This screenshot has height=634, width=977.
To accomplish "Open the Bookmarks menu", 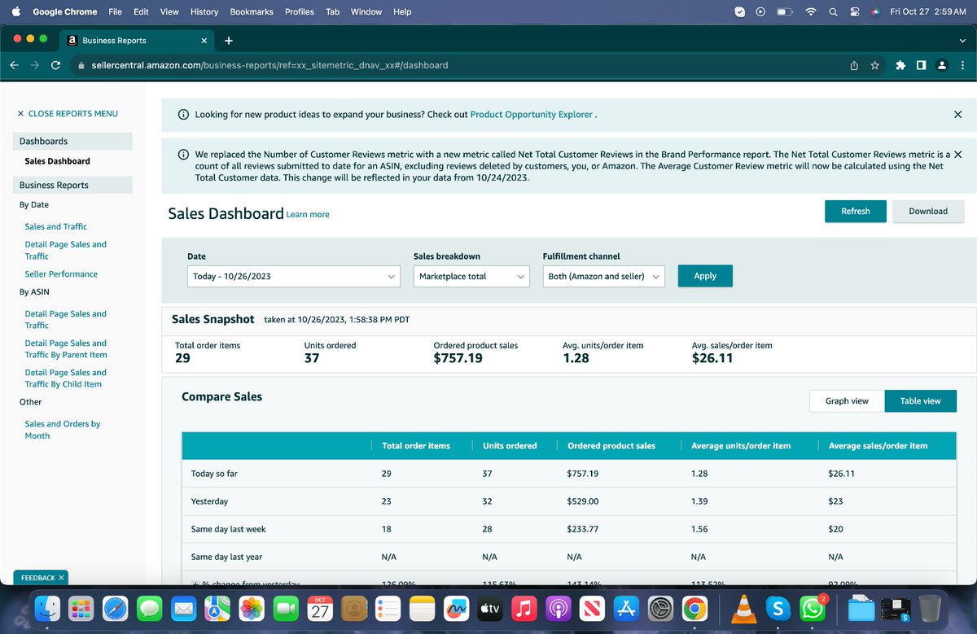I will tap(252, 12).
